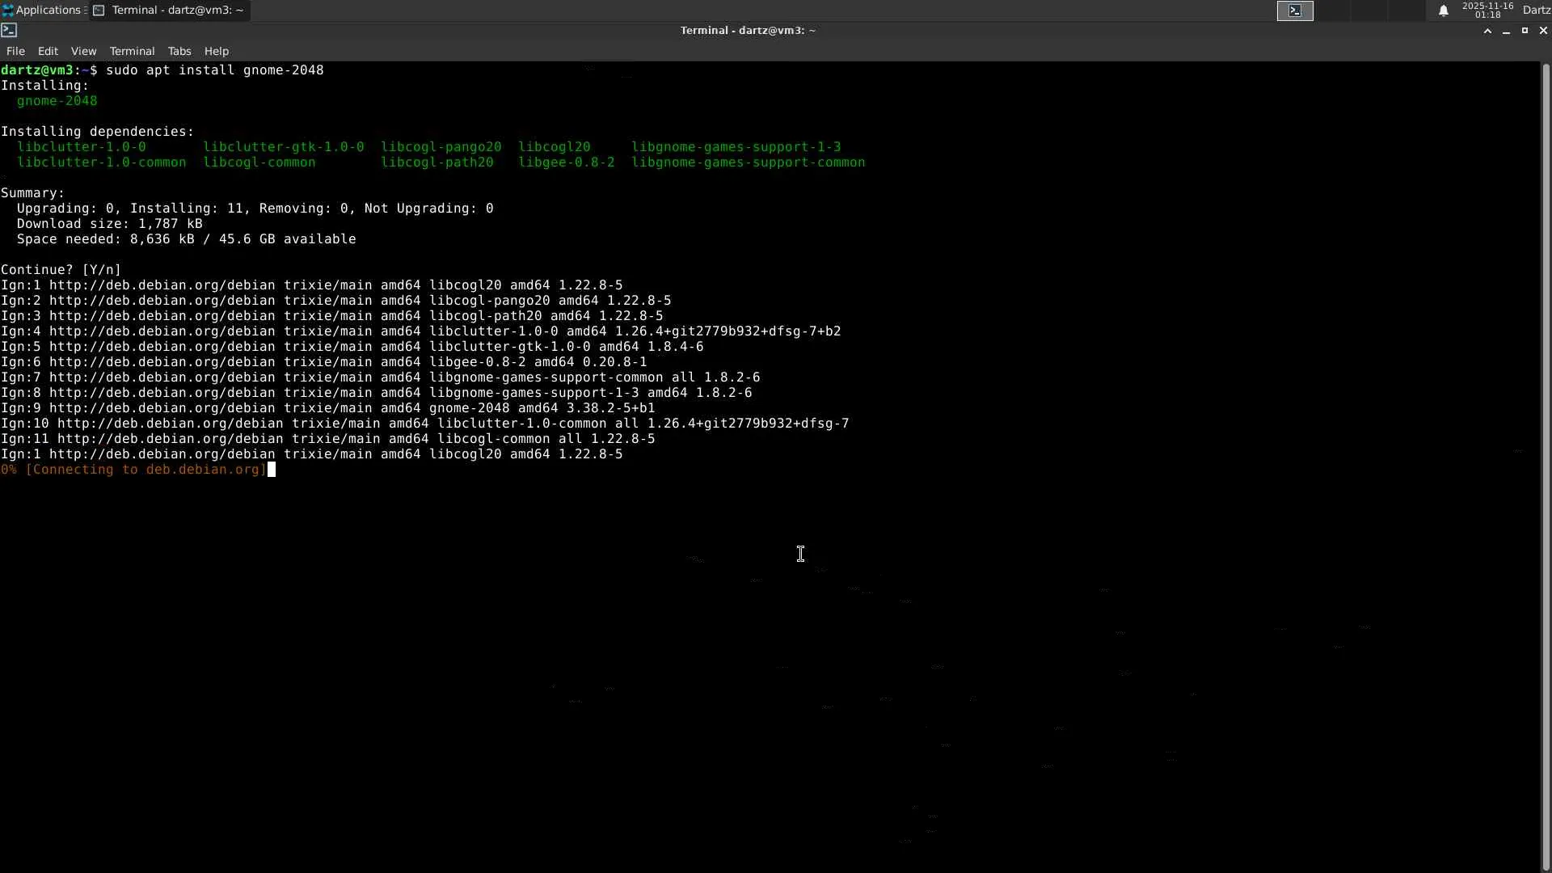
Task: Open the Tabs menu
Action: pyautogui.click(x=179, y=51)
